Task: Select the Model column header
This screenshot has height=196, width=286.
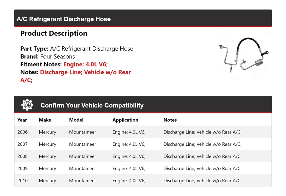Action: coord(76,120)
